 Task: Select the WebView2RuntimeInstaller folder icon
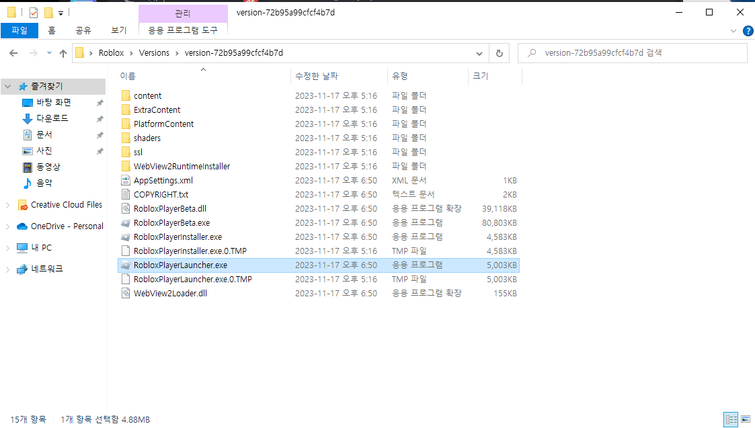pyautogui.click(x=126, y=166)
